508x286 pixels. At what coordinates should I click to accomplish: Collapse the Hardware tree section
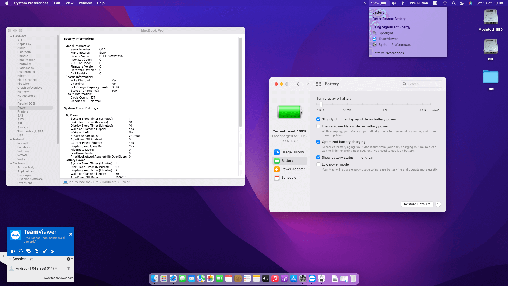pos(11,36)
